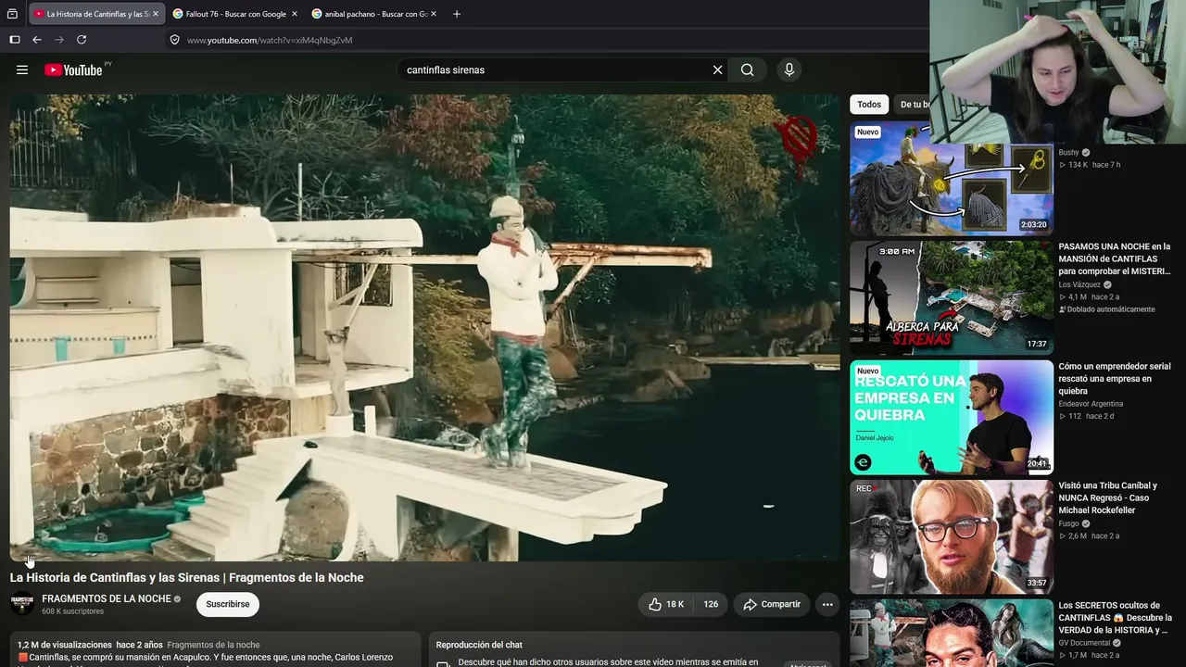Open PASAMOS UNA NOCHE en la MANSIÓN video title
1186x667 pixels.
[1115, 258]
